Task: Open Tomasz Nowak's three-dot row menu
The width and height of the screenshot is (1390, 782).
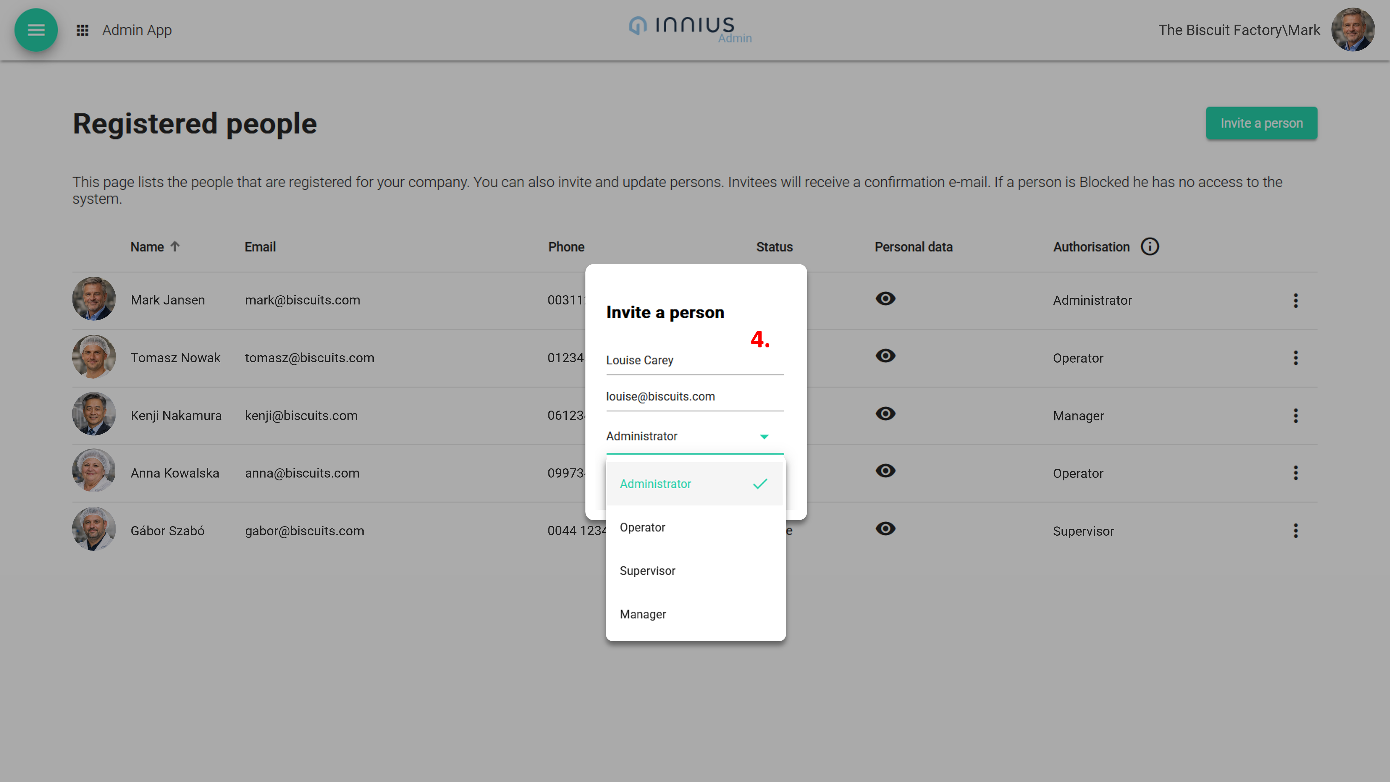Action: (x=1295, y=358)
